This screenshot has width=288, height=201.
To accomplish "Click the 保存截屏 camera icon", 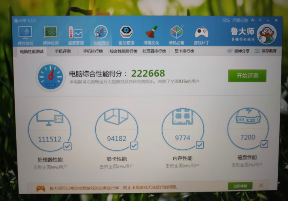I will (257, 51).
